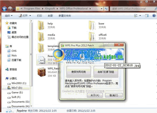Select the WPS_Patch WinRAR archive icon
Image resolution: width=157 pixels, height=113 pixels.
click(x=42, y=72)
